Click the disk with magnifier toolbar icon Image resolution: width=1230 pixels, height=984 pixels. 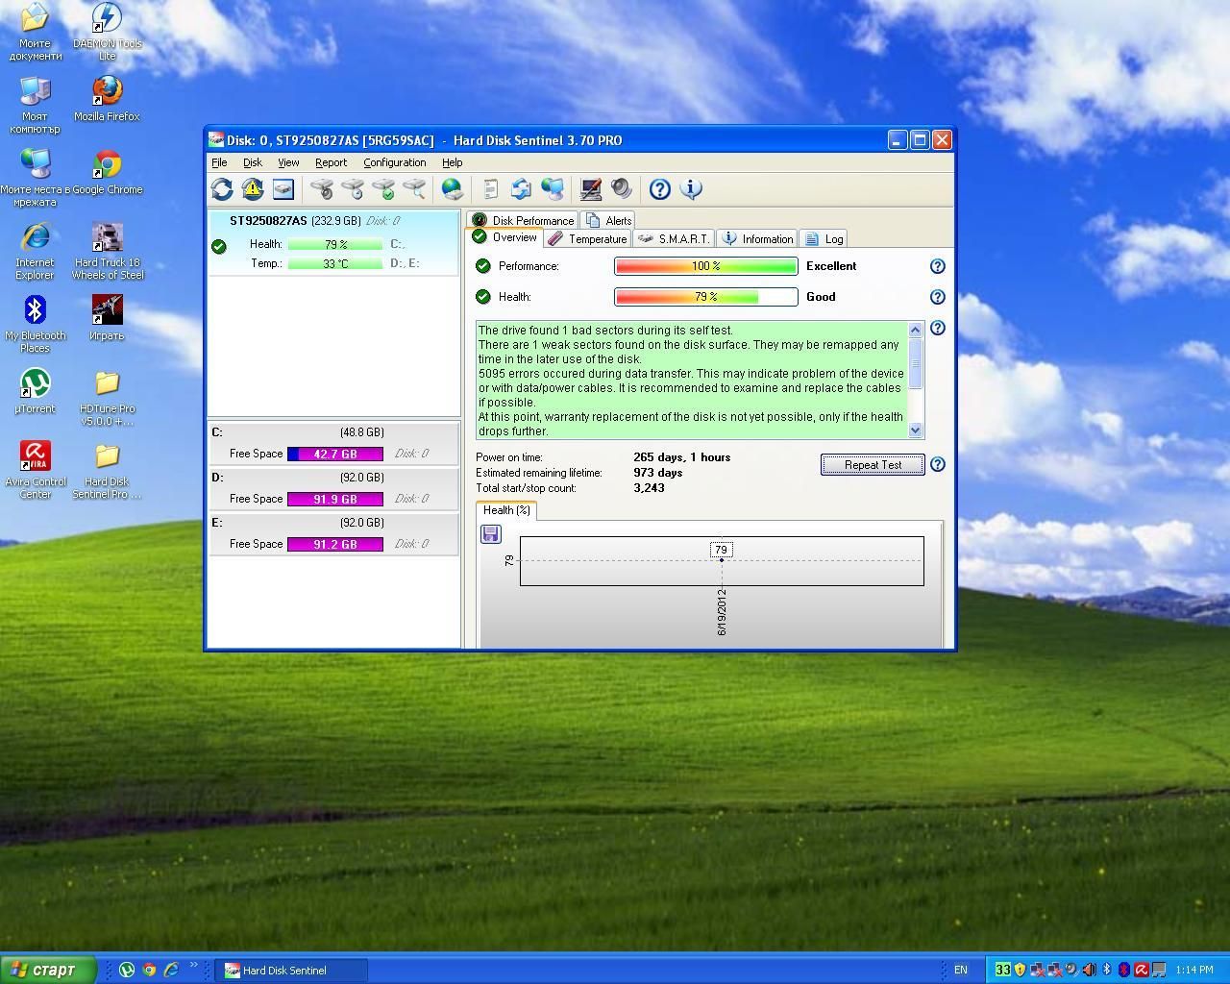413,189
